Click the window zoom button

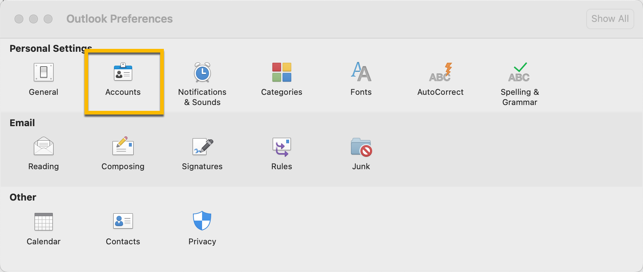click(48, 19)
